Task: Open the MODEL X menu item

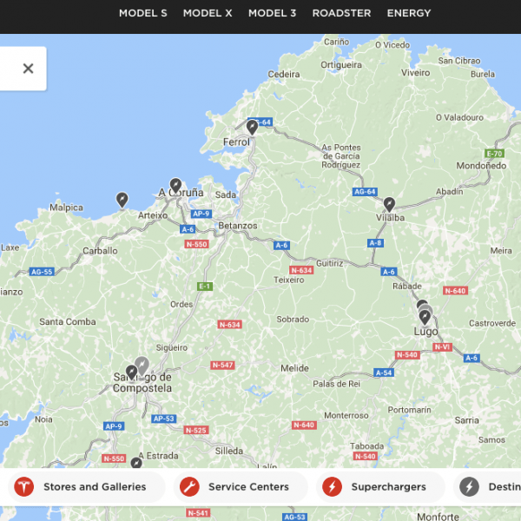Action: (208, 13)
